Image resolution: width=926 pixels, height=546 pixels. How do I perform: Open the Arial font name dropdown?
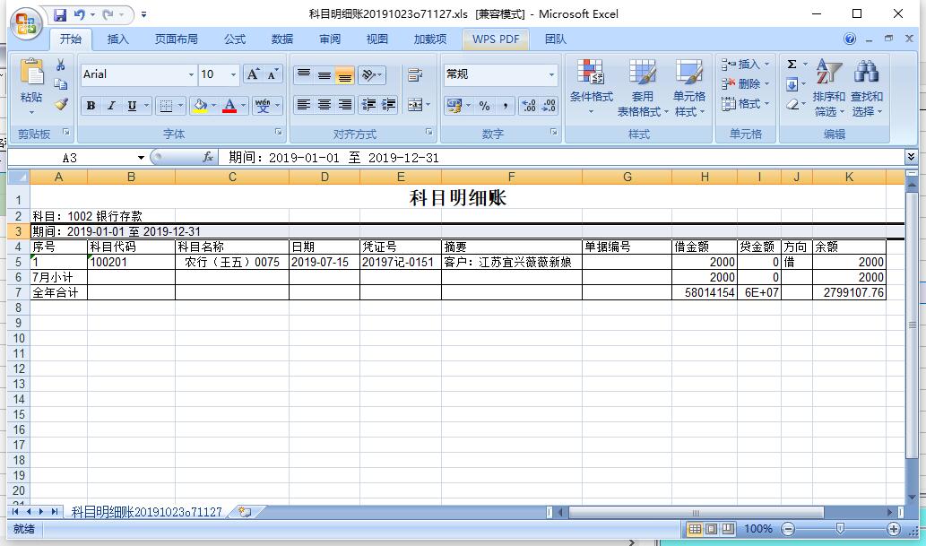[x=191, y=74]
